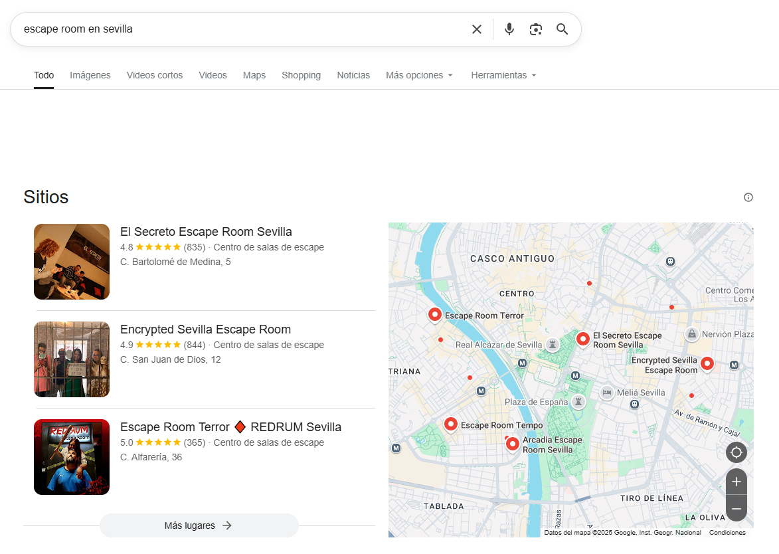
Task: Expand the Más opciones dropdown
Action: point(419,75)
